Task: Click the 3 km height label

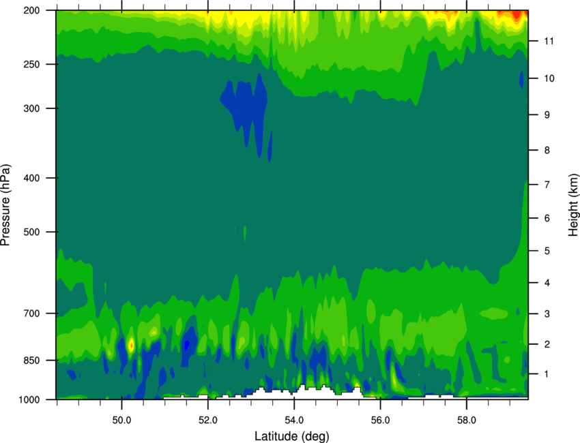Action: [547, 314]
